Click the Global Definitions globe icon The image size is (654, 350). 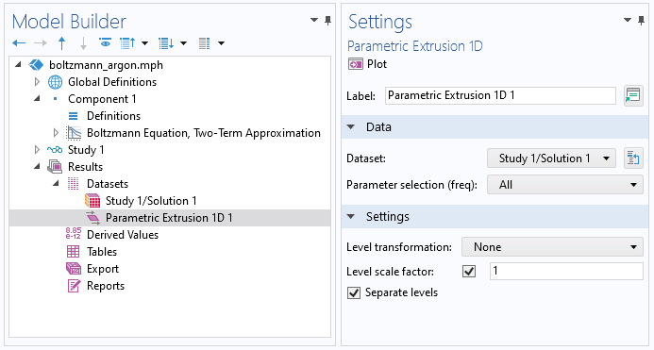click(x=55, y=82)
